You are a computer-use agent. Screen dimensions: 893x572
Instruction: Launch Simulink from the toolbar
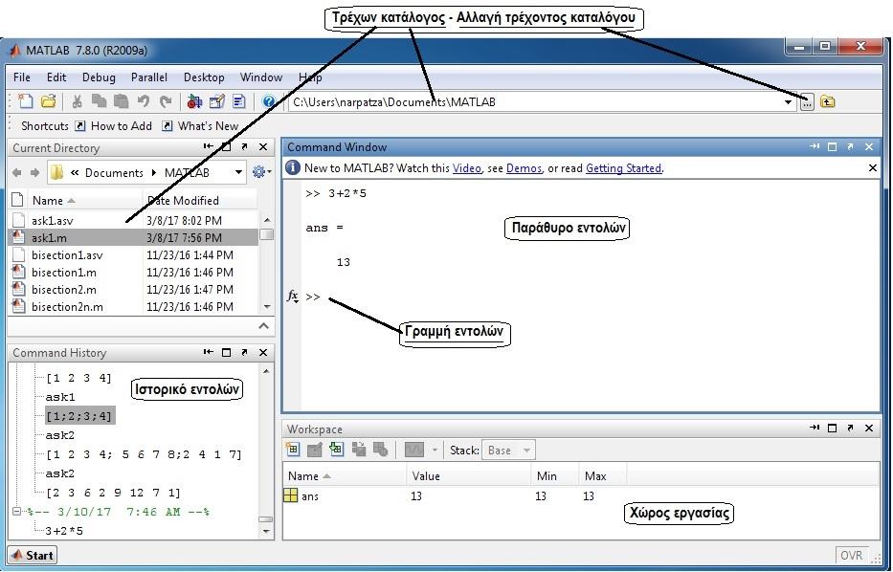pyautogui.click(x=194, y=102)
